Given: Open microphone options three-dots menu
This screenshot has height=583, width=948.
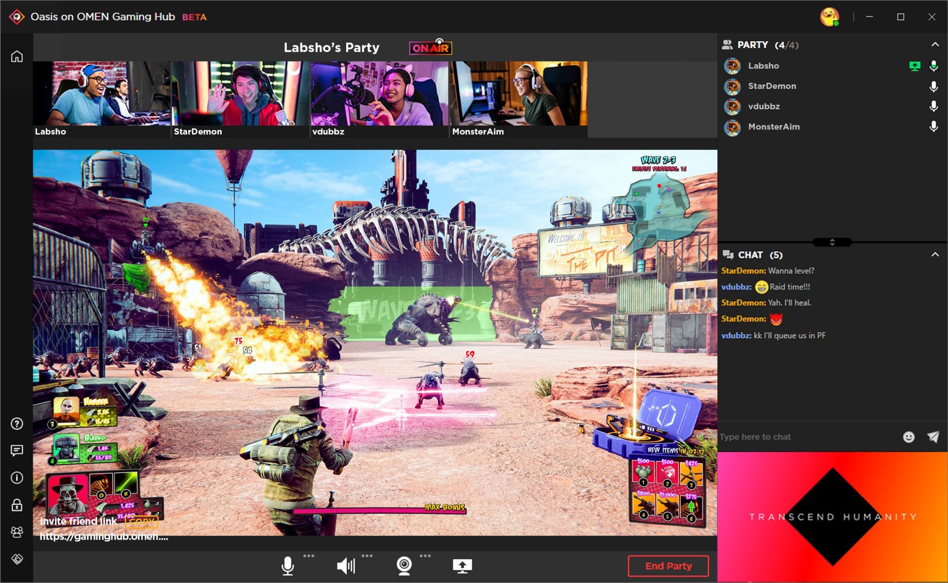Looking at the screenshot, I should 309,556.
